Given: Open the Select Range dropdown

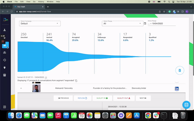Looking at the screenshot, I should click(x=123, y=24).
